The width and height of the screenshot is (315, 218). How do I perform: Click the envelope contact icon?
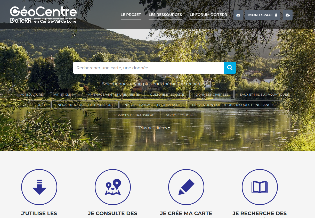(238, 15)
